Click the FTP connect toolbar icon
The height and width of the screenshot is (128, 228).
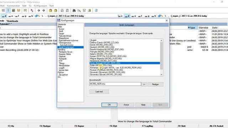point(62,10)
